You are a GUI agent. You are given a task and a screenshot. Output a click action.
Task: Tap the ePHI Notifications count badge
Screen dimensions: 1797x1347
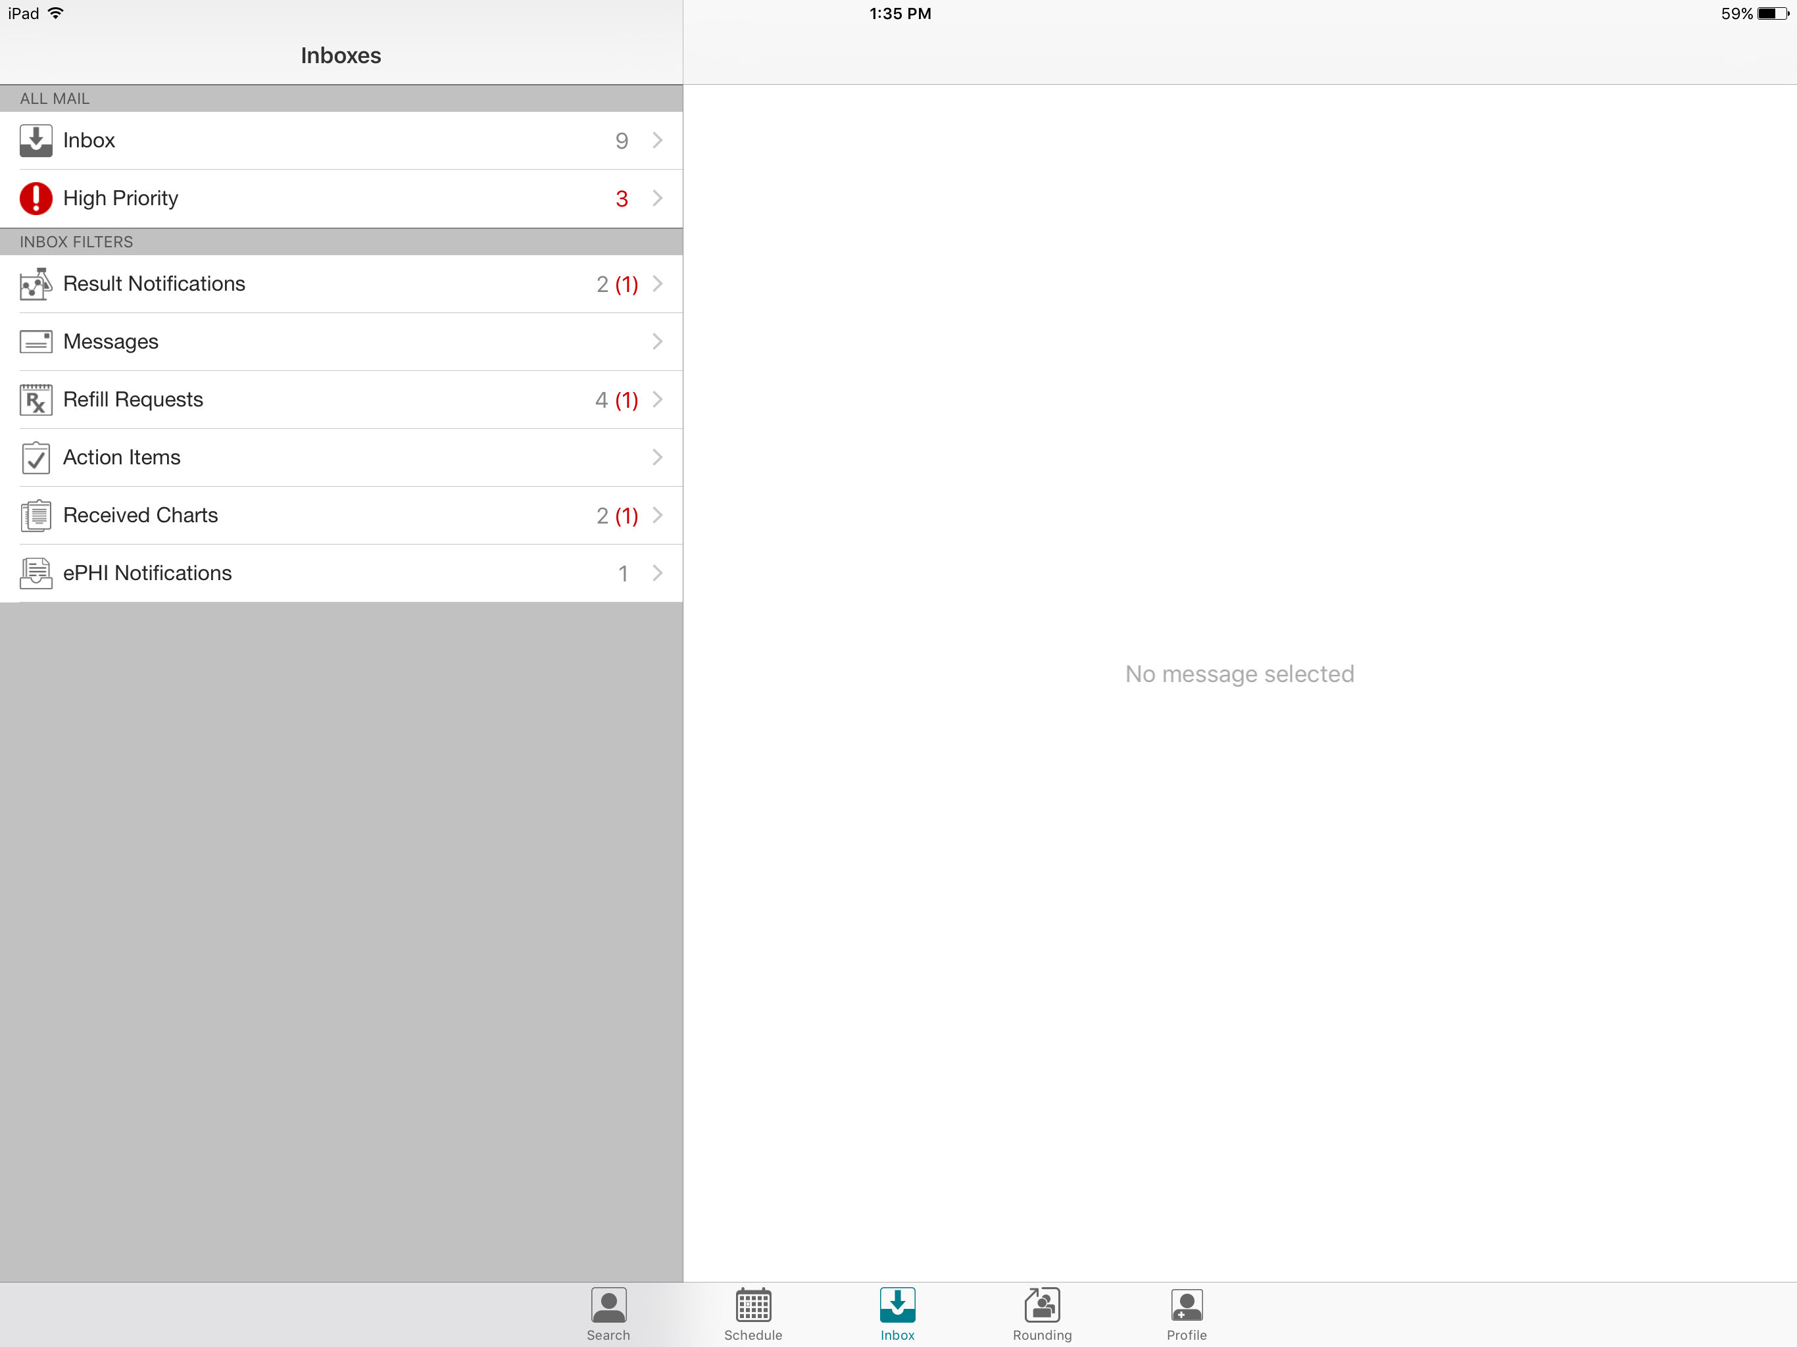(x=623, y=574)
